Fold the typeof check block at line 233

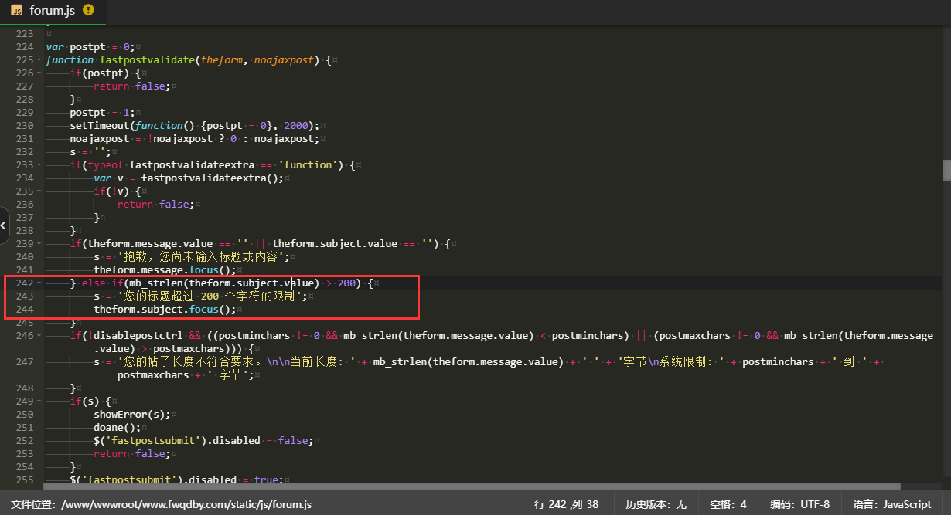point(39,165)
